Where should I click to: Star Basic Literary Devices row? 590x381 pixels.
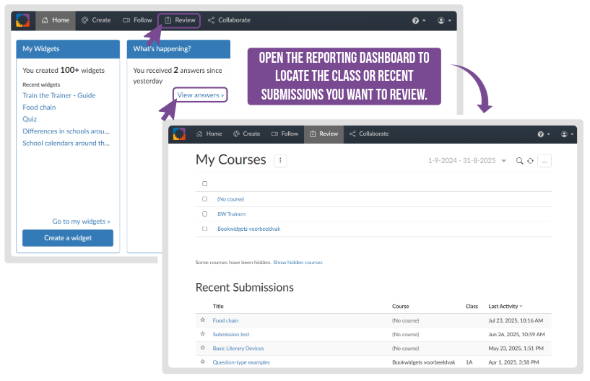coord(203,348)
